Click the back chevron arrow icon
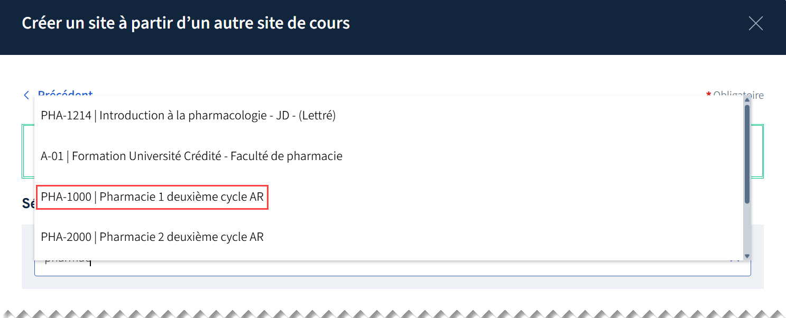This screenshot has height=318, width=786. [26, 95]
